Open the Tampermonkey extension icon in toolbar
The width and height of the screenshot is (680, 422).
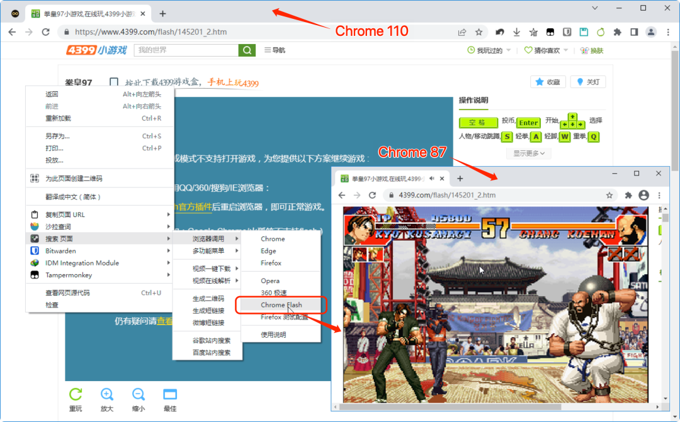click(550, 32)
